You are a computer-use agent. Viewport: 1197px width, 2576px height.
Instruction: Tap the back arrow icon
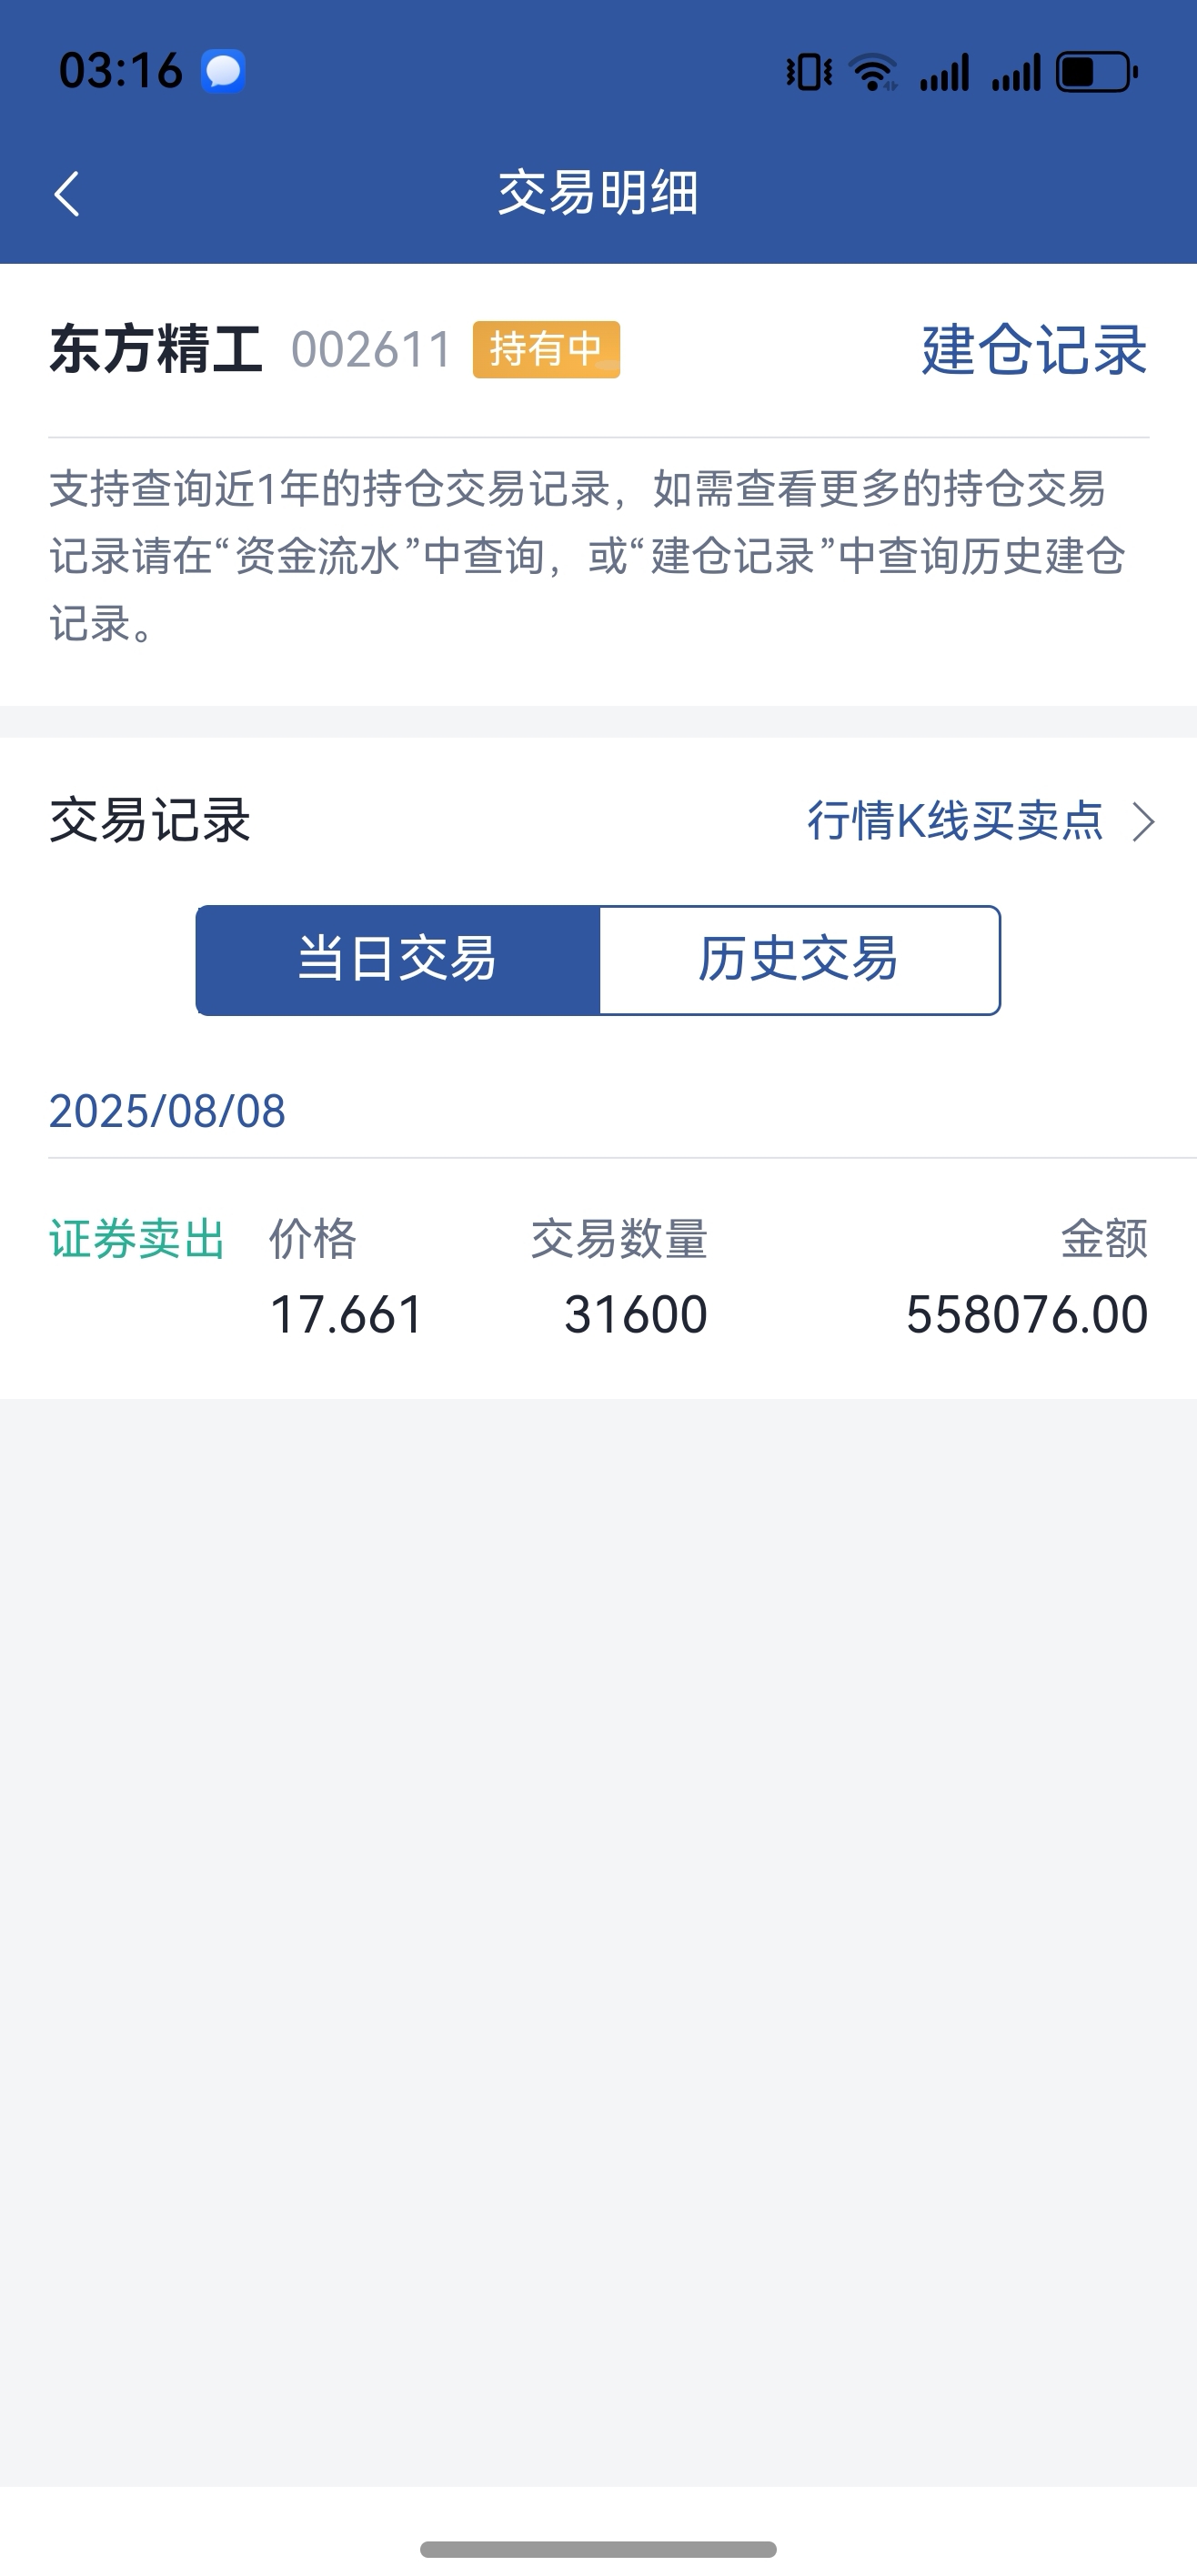pos(67,193)
